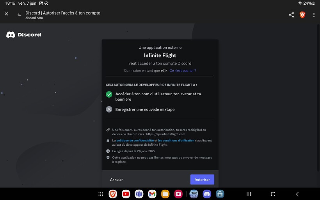Click username 'e2jk' in connection line
The width and height of the screenshot is (320, 200).
tap(164, 70)
